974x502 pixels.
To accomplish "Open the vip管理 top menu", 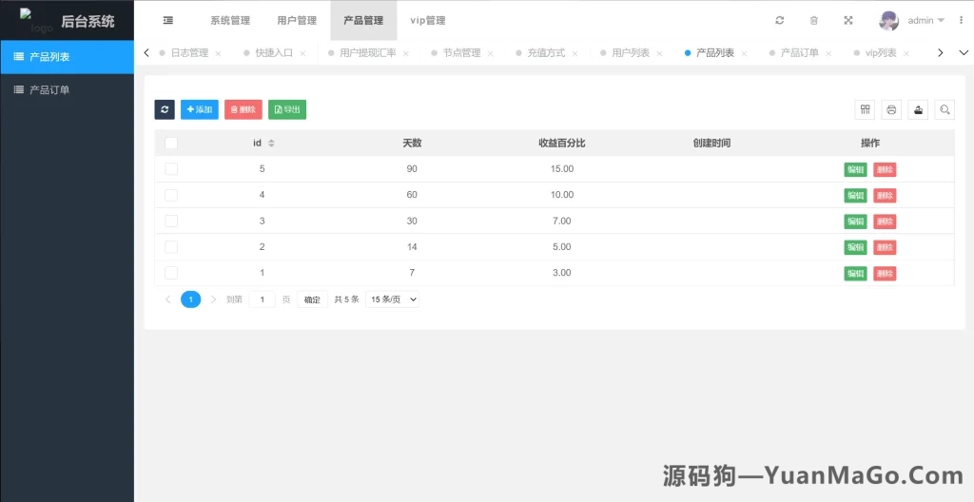I will (428, 21).
